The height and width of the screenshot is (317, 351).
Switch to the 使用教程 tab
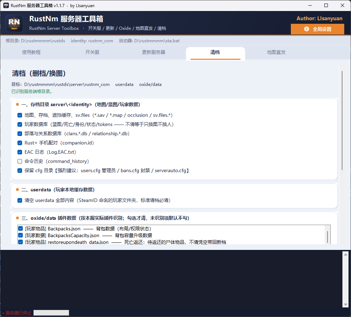(31, 52)
